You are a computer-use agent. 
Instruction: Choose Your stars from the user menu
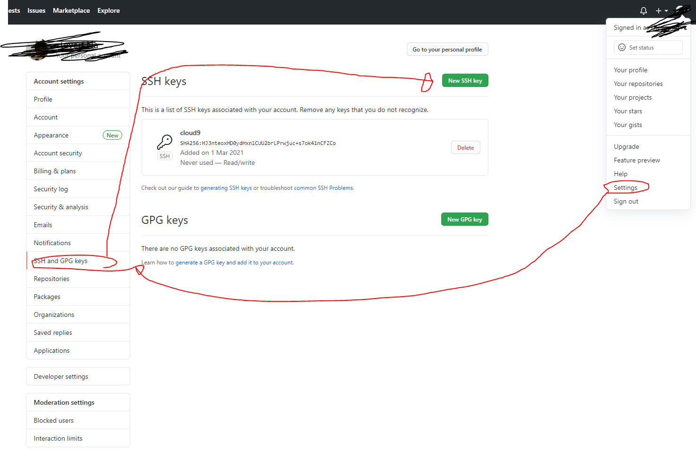pyautogui.click(x=648, y=111)
